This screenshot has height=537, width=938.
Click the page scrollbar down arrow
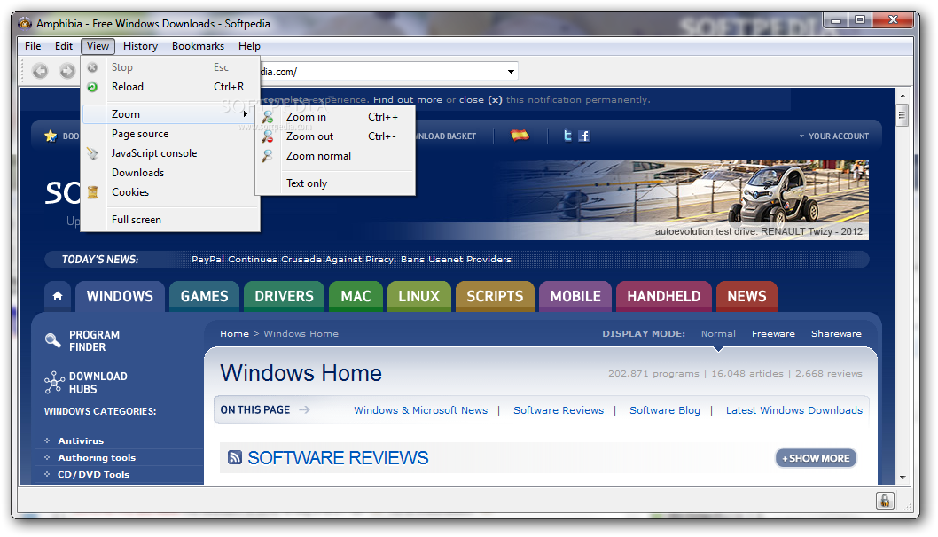click(903, 478)
